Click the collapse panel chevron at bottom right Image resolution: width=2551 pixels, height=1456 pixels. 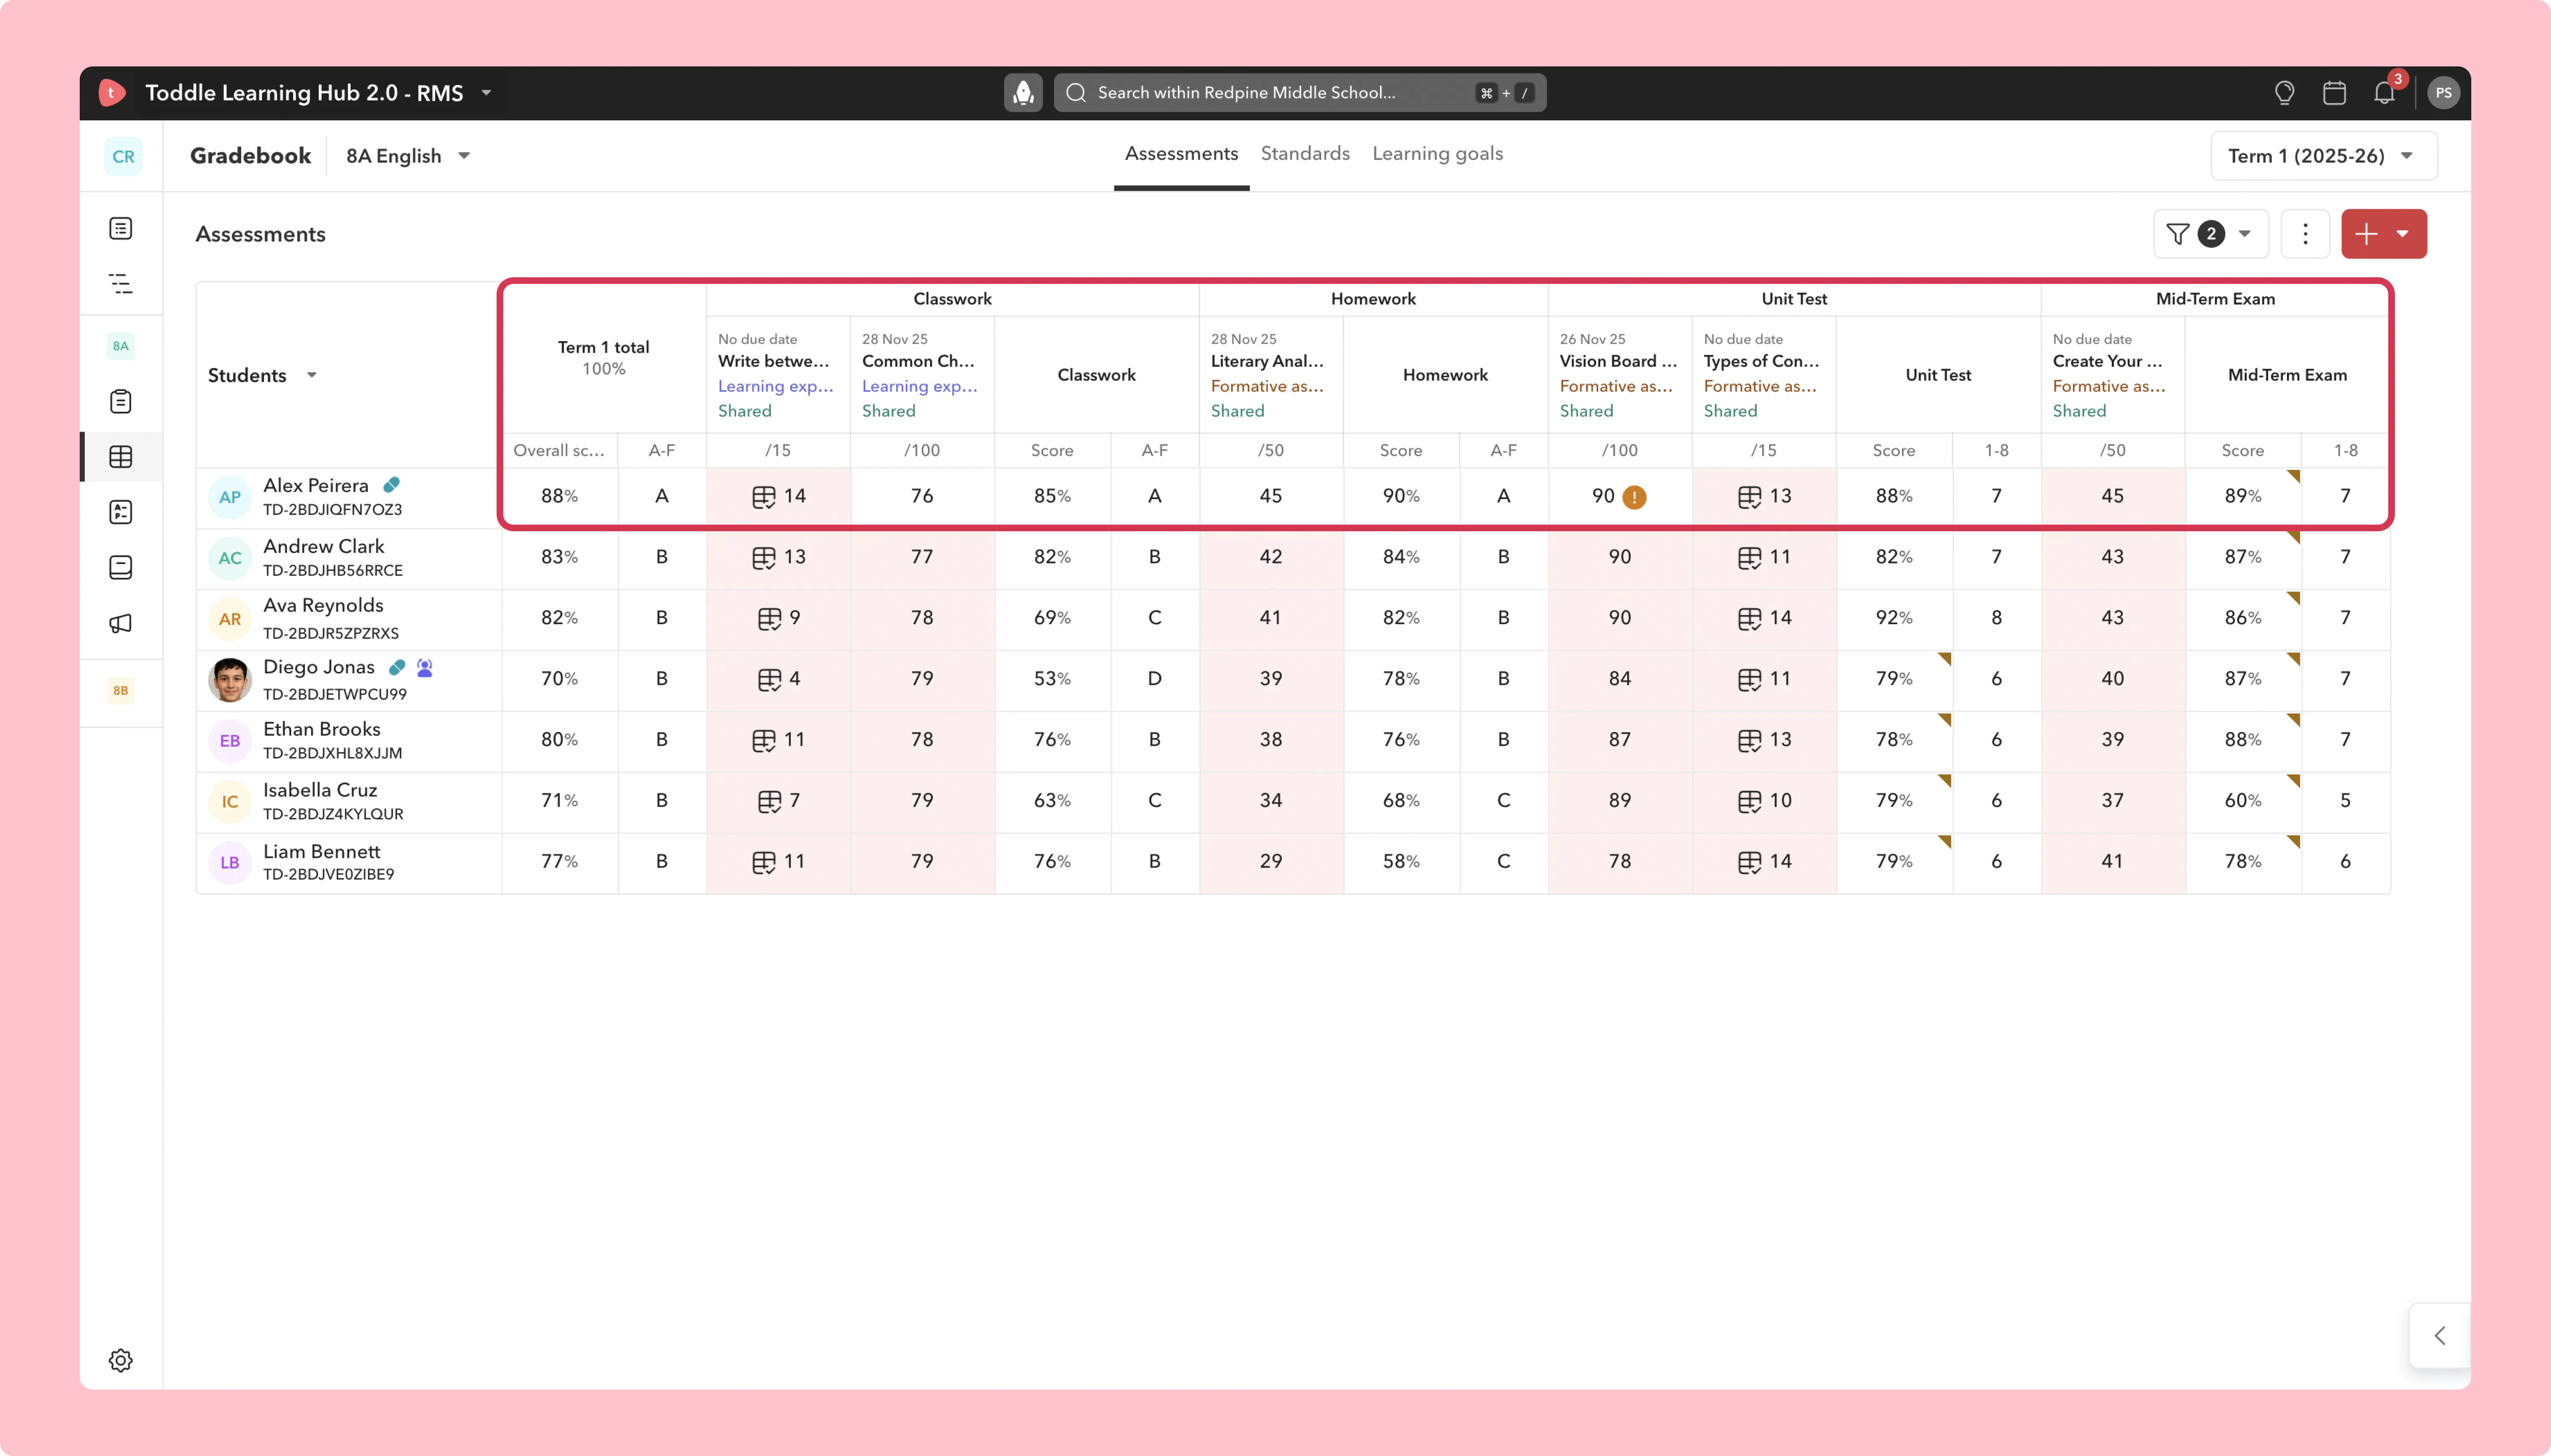point(2440,1336)
